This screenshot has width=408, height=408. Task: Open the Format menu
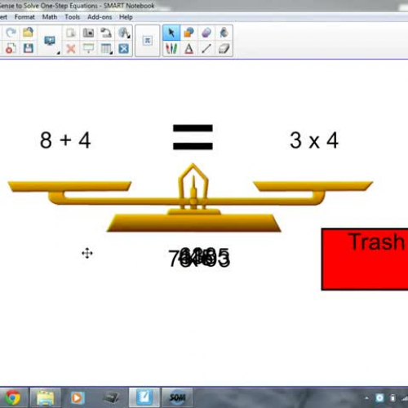24,17
